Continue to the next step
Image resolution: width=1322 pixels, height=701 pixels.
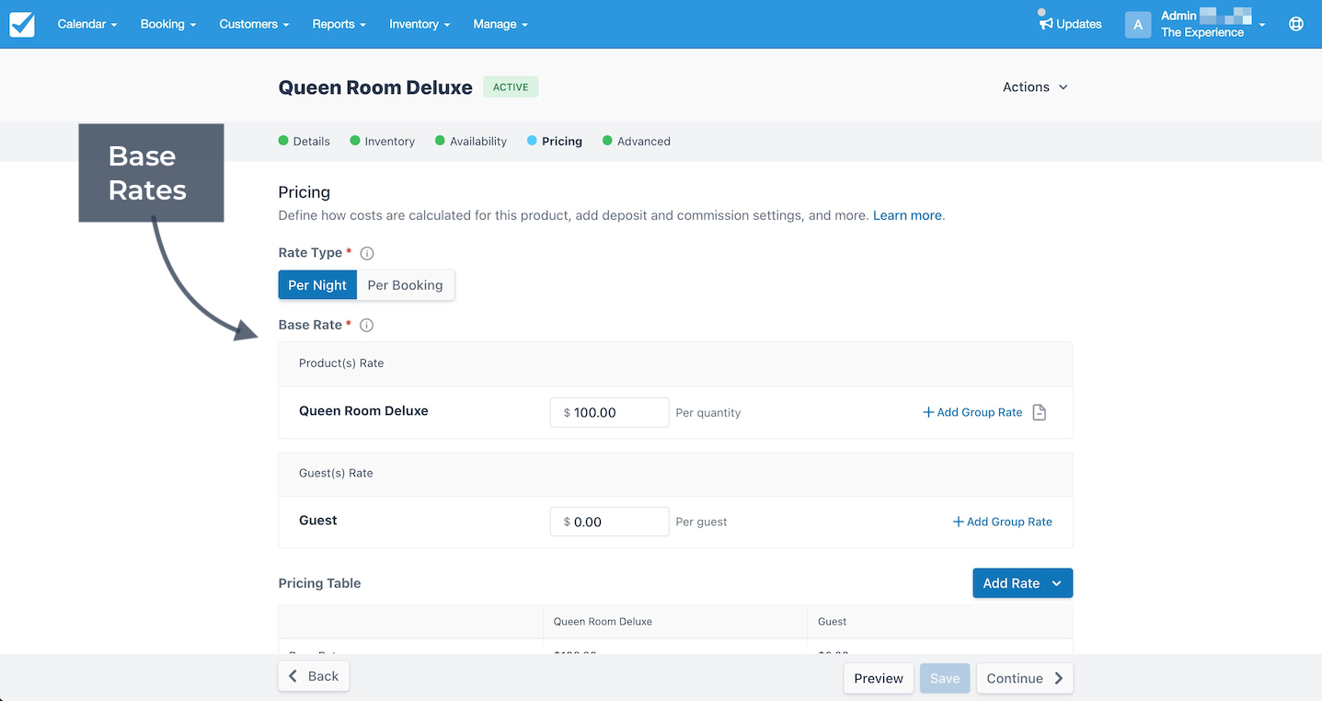tap(1025, 678)
